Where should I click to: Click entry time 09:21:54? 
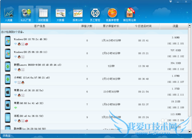[x=143, y=92]
